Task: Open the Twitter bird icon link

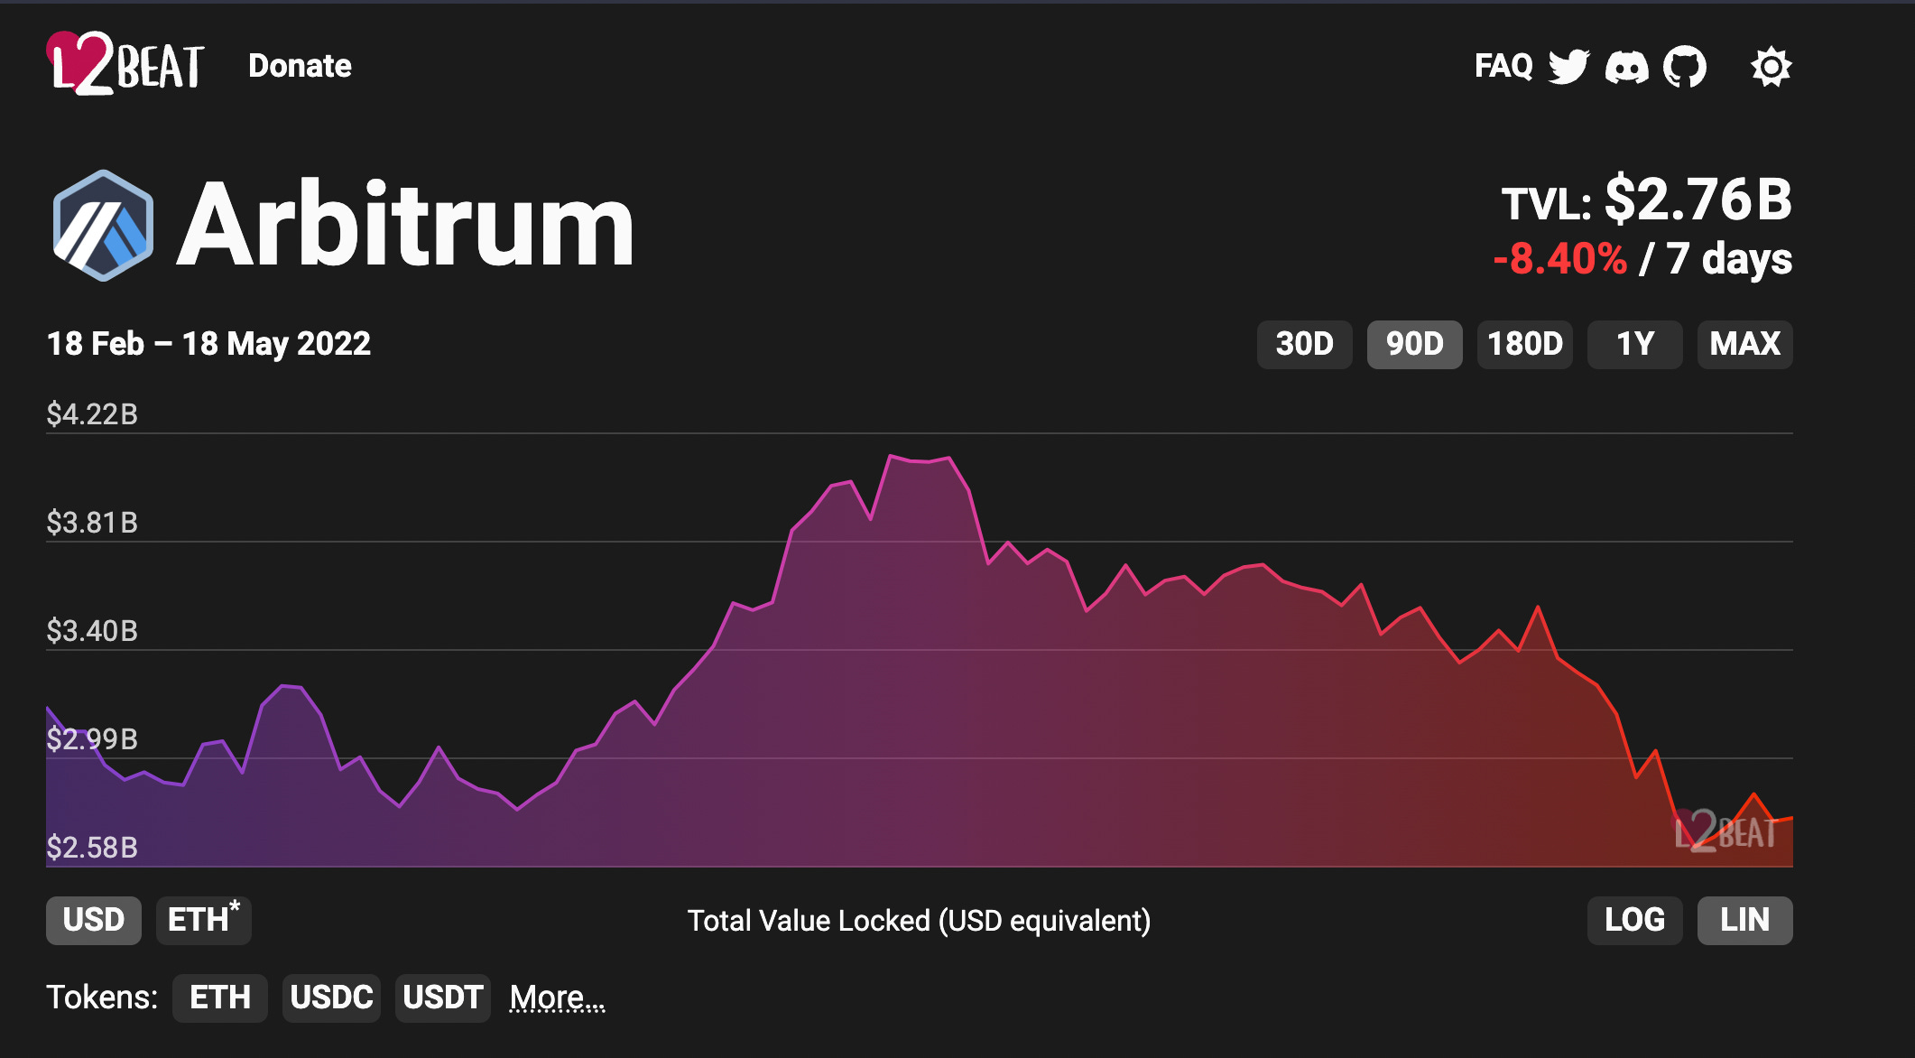Action: pyautogui.click(x=1568, y=66)
